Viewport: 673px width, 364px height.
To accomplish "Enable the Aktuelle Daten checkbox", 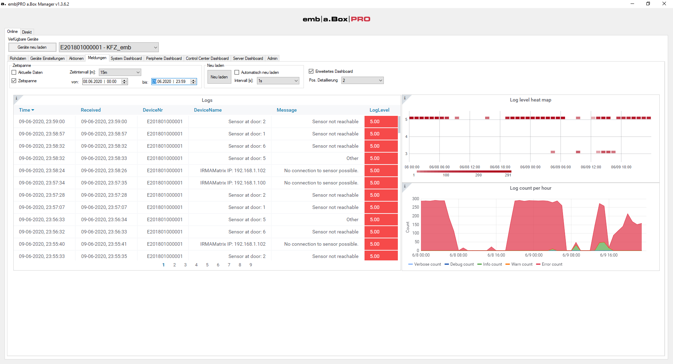I will coord(14,72).
